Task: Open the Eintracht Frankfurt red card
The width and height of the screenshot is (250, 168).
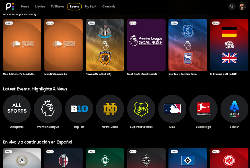Action: coord(229,158)
